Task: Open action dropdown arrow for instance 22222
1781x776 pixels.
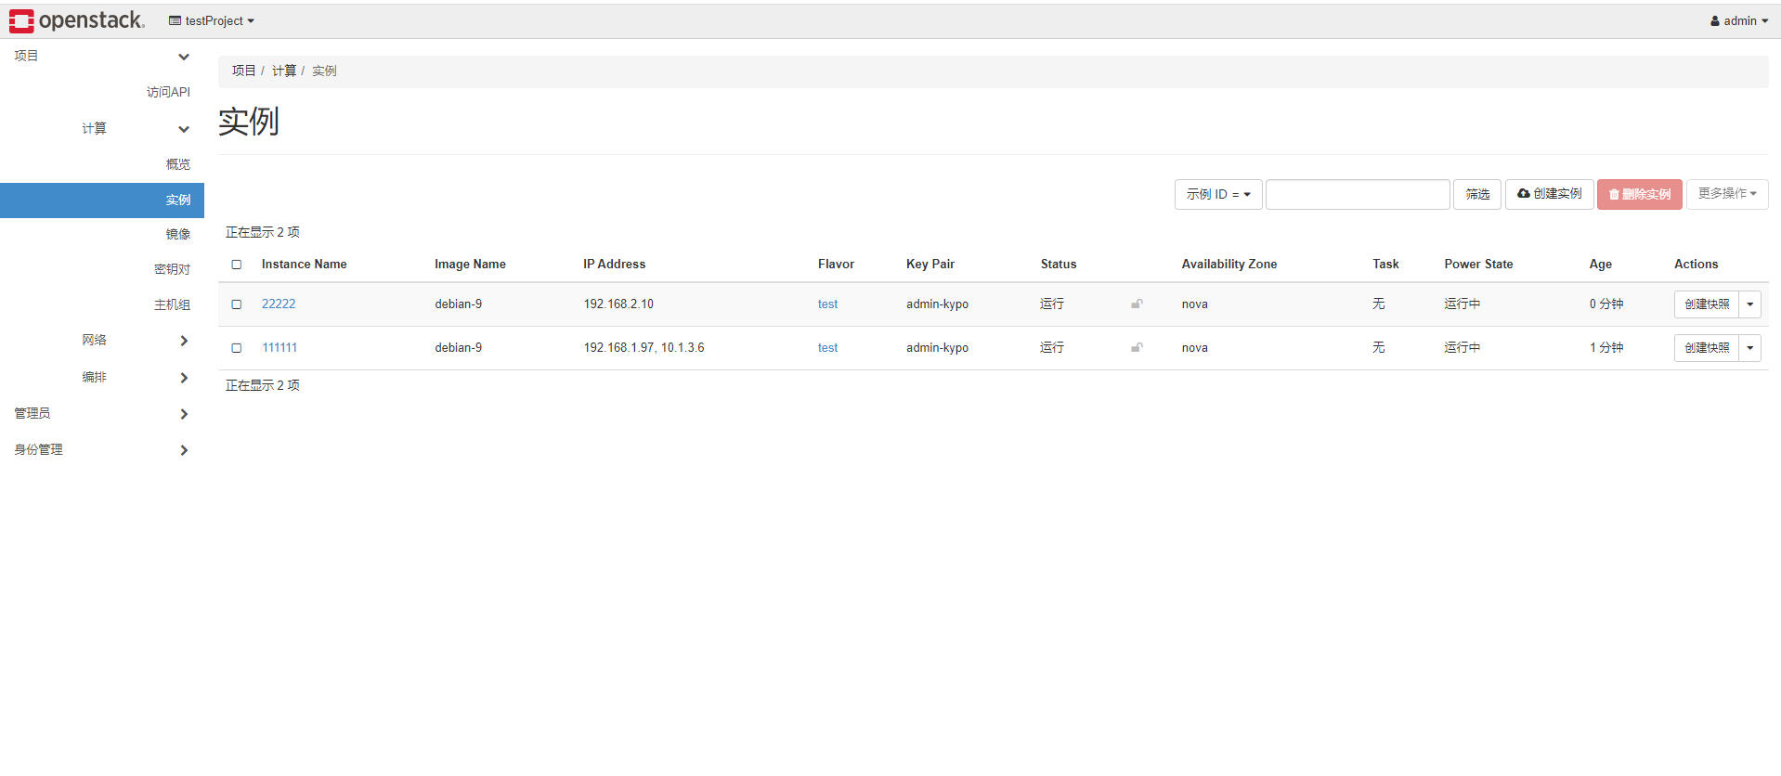Action: tap(1749, 304)
